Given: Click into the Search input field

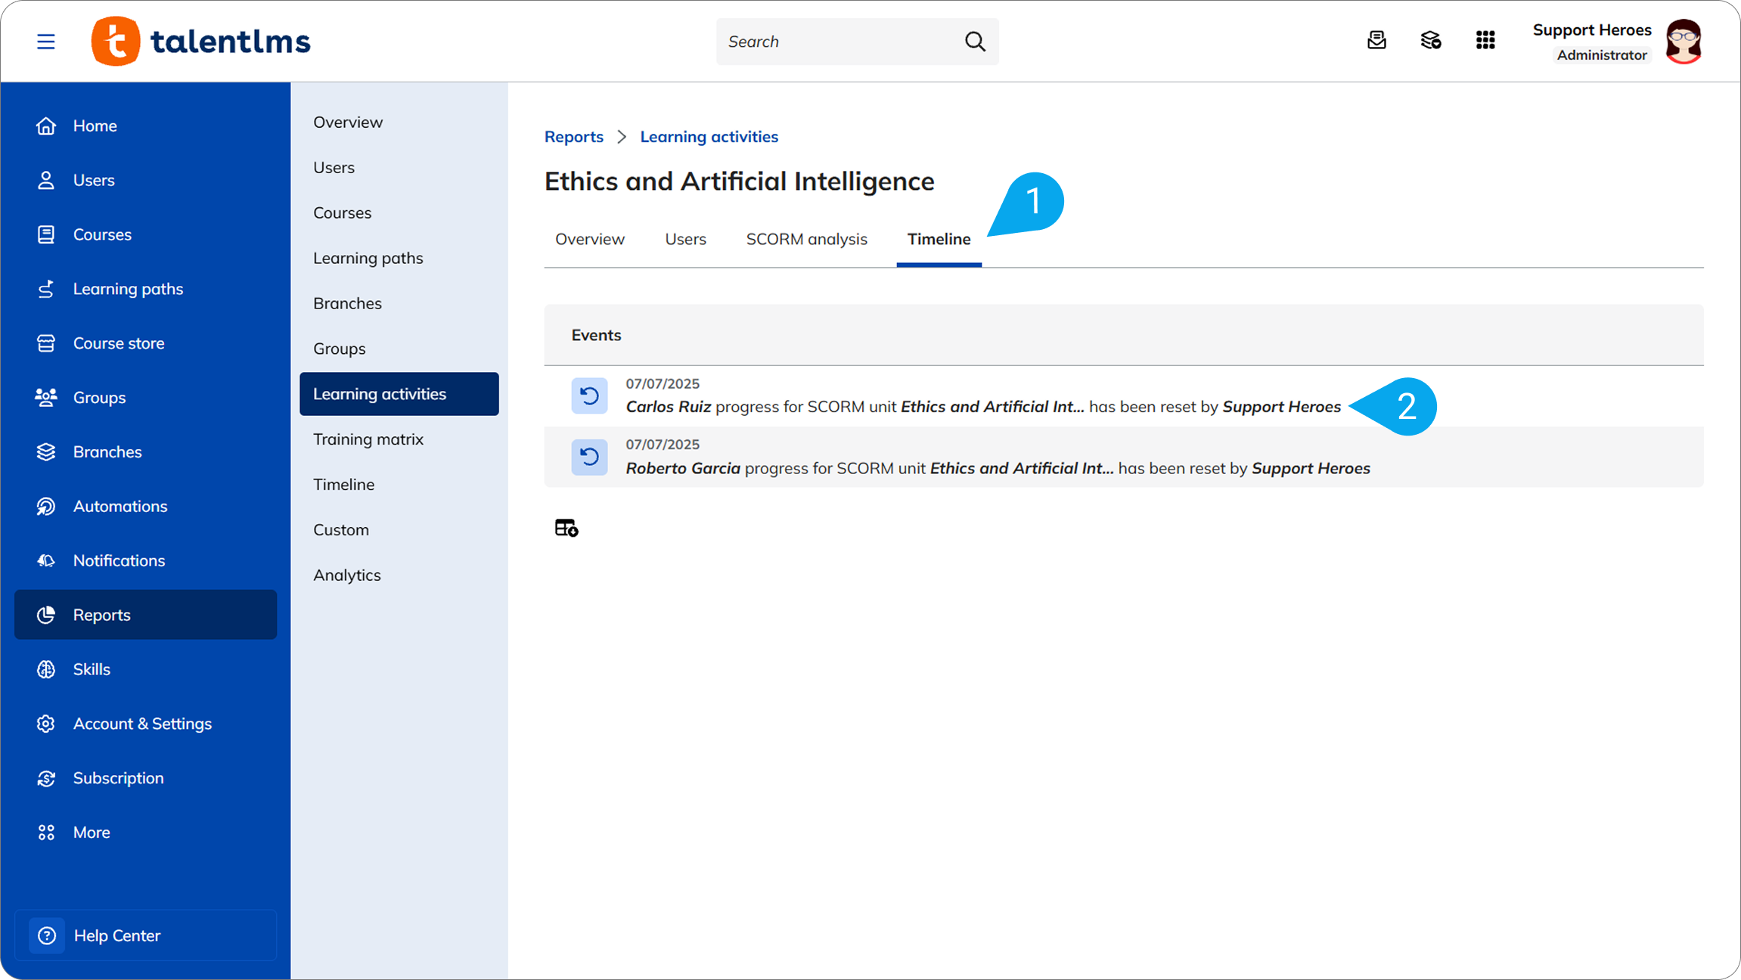Looking at the screenshot, I should 839,42.
